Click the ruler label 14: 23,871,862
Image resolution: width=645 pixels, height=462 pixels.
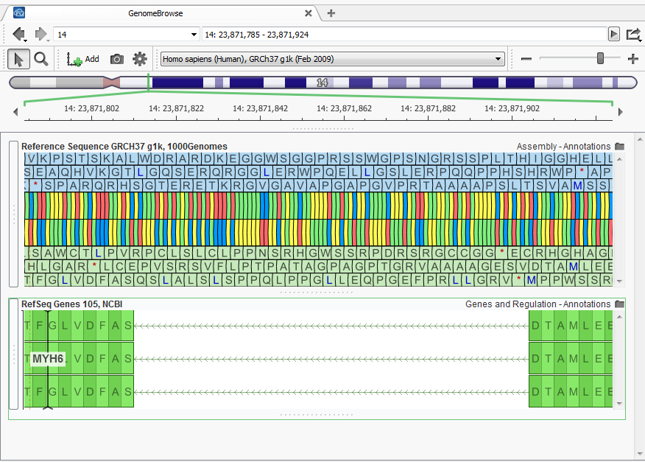[x=345, y=109]
